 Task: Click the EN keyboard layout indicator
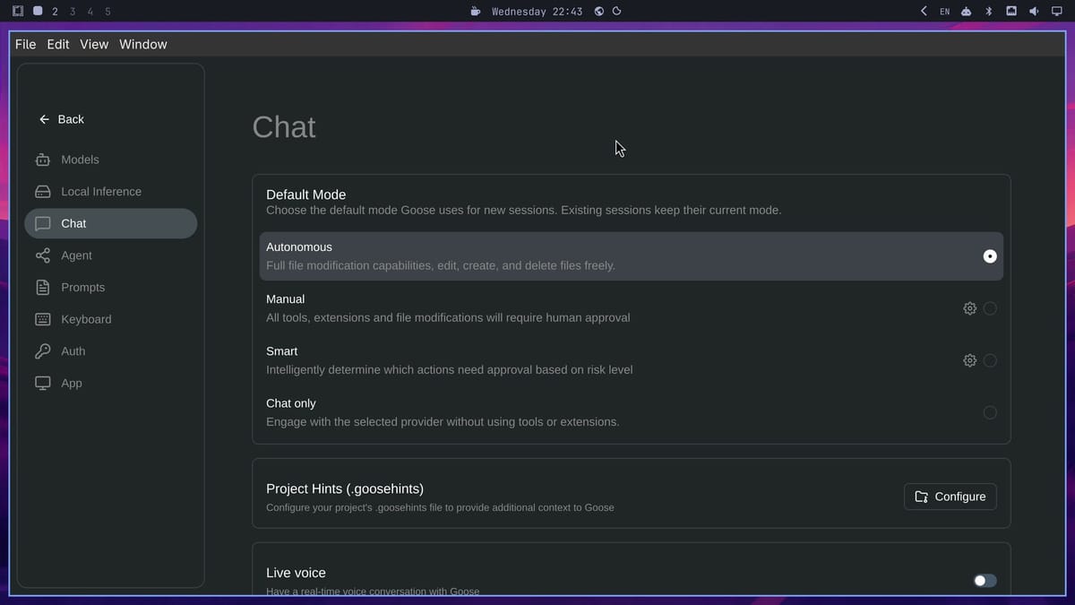944,12
